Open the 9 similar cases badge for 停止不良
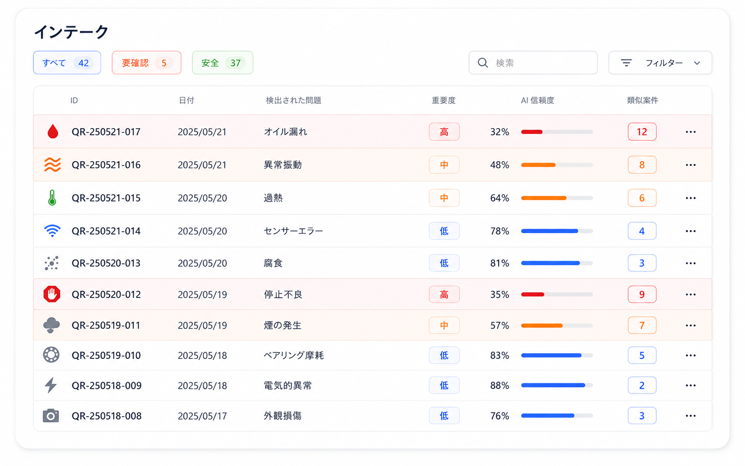 tap(642, 295)
